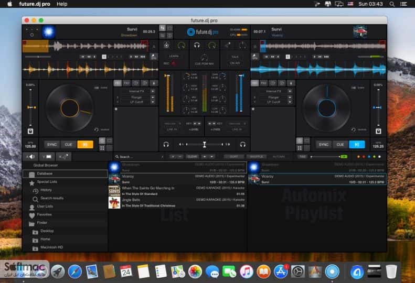This screenshot has width=415, height=283.
Task: Toggle the ON AIR button
Action: [235, 63]
